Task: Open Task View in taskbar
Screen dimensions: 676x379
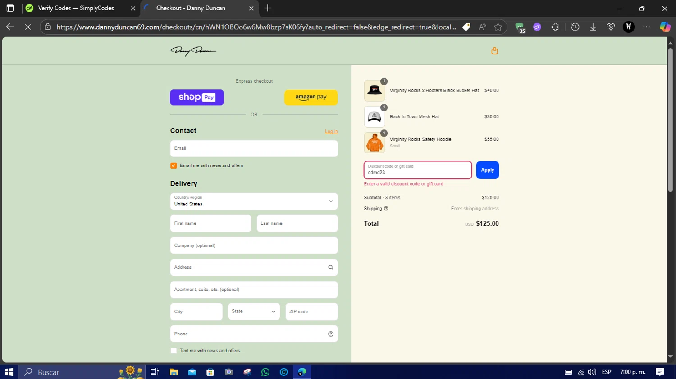Action: click(x=155, y=372)
